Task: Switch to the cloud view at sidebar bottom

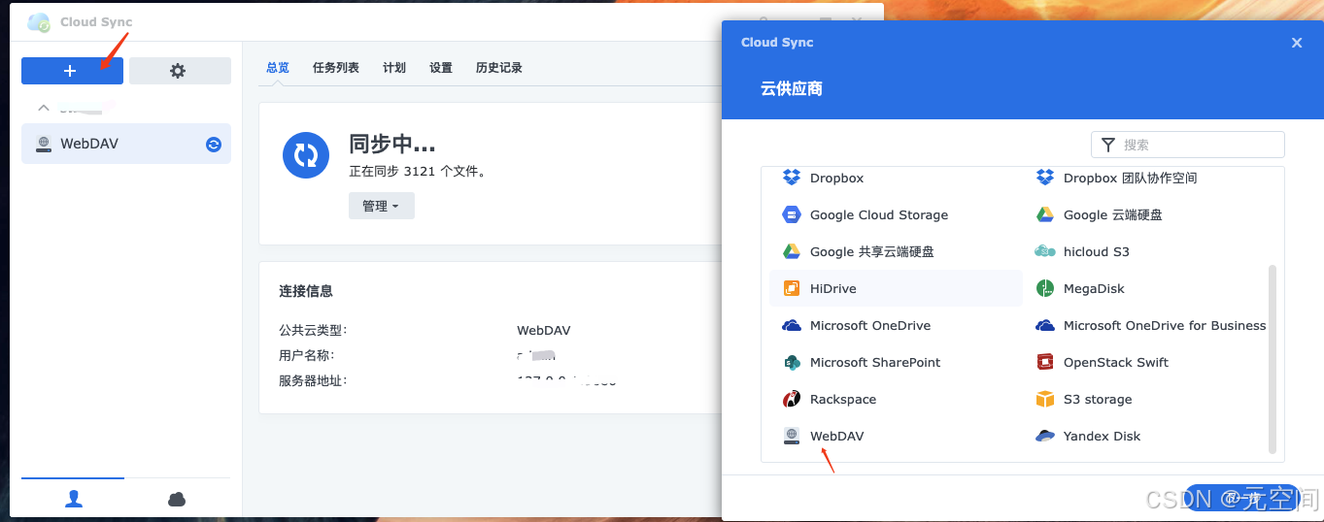Action: pos(177,499)
